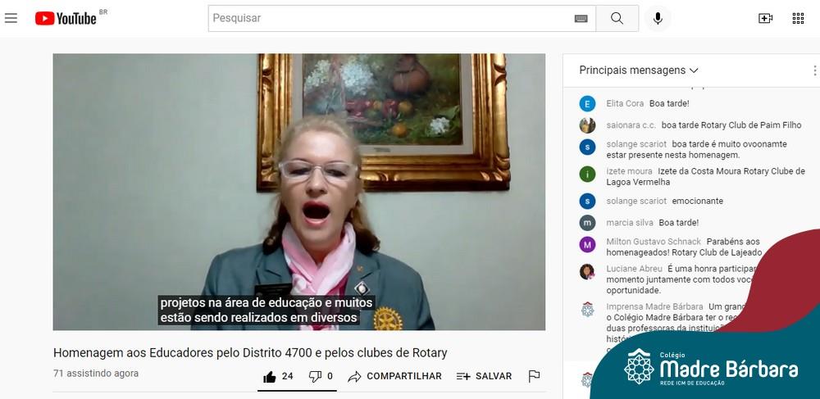The width and height of the screenshot is (820, 399).
Task: Click the search magnifier button
Action: [617, 18]
